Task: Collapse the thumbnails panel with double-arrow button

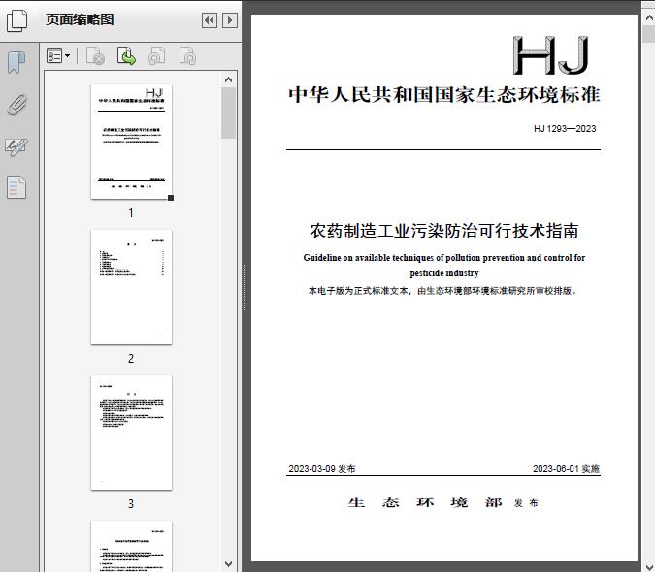Action: 210,20
